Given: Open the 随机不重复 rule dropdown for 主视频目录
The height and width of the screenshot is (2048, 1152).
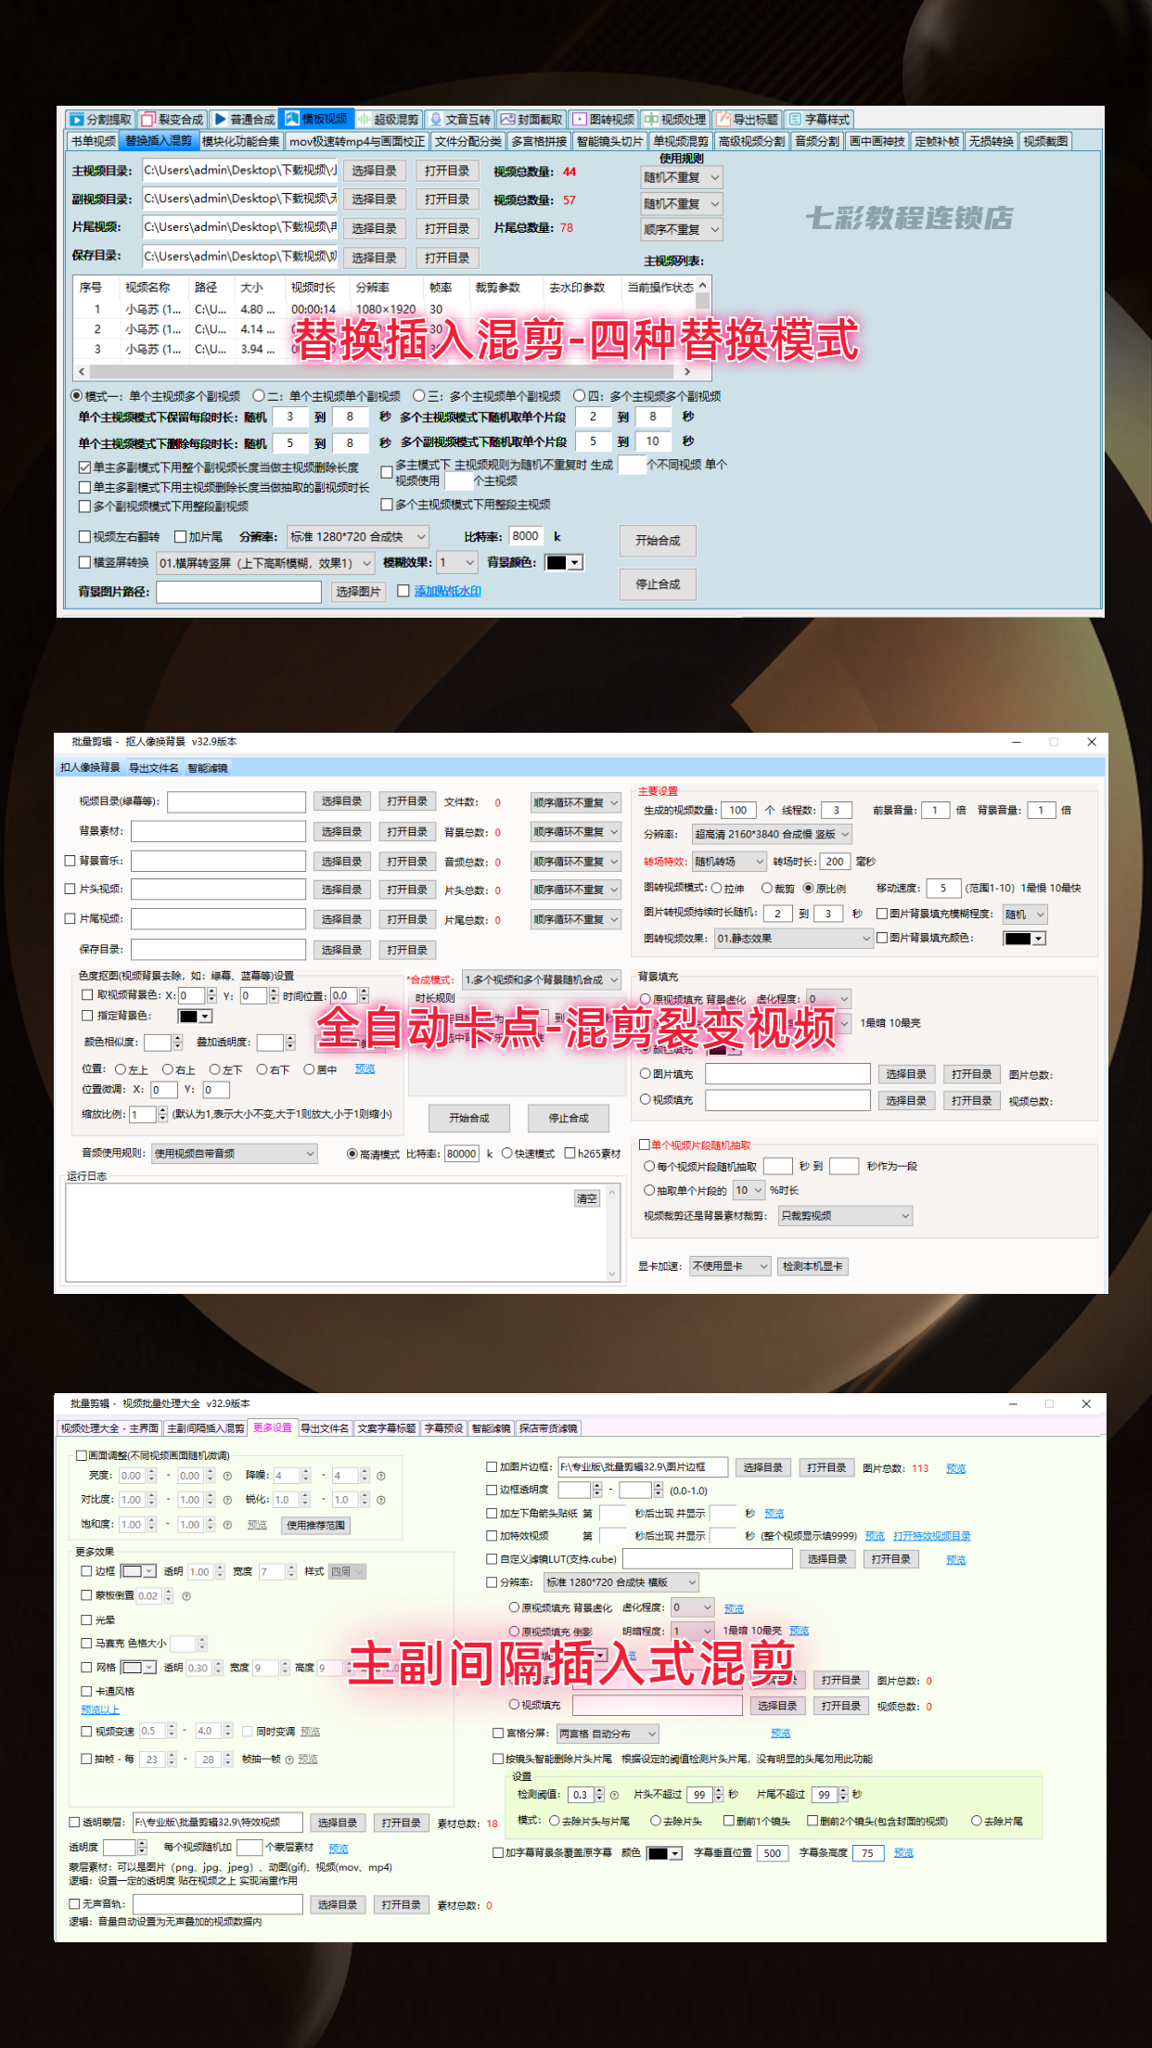Looking at the screenshot, I should (x=682, y=177).
